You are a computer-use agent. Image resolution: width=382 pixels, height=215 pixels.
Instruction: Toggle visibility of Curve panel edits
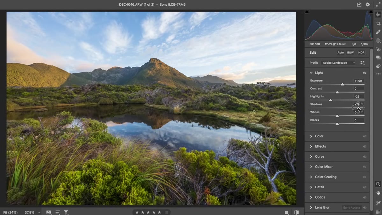[x=365, y=156]
